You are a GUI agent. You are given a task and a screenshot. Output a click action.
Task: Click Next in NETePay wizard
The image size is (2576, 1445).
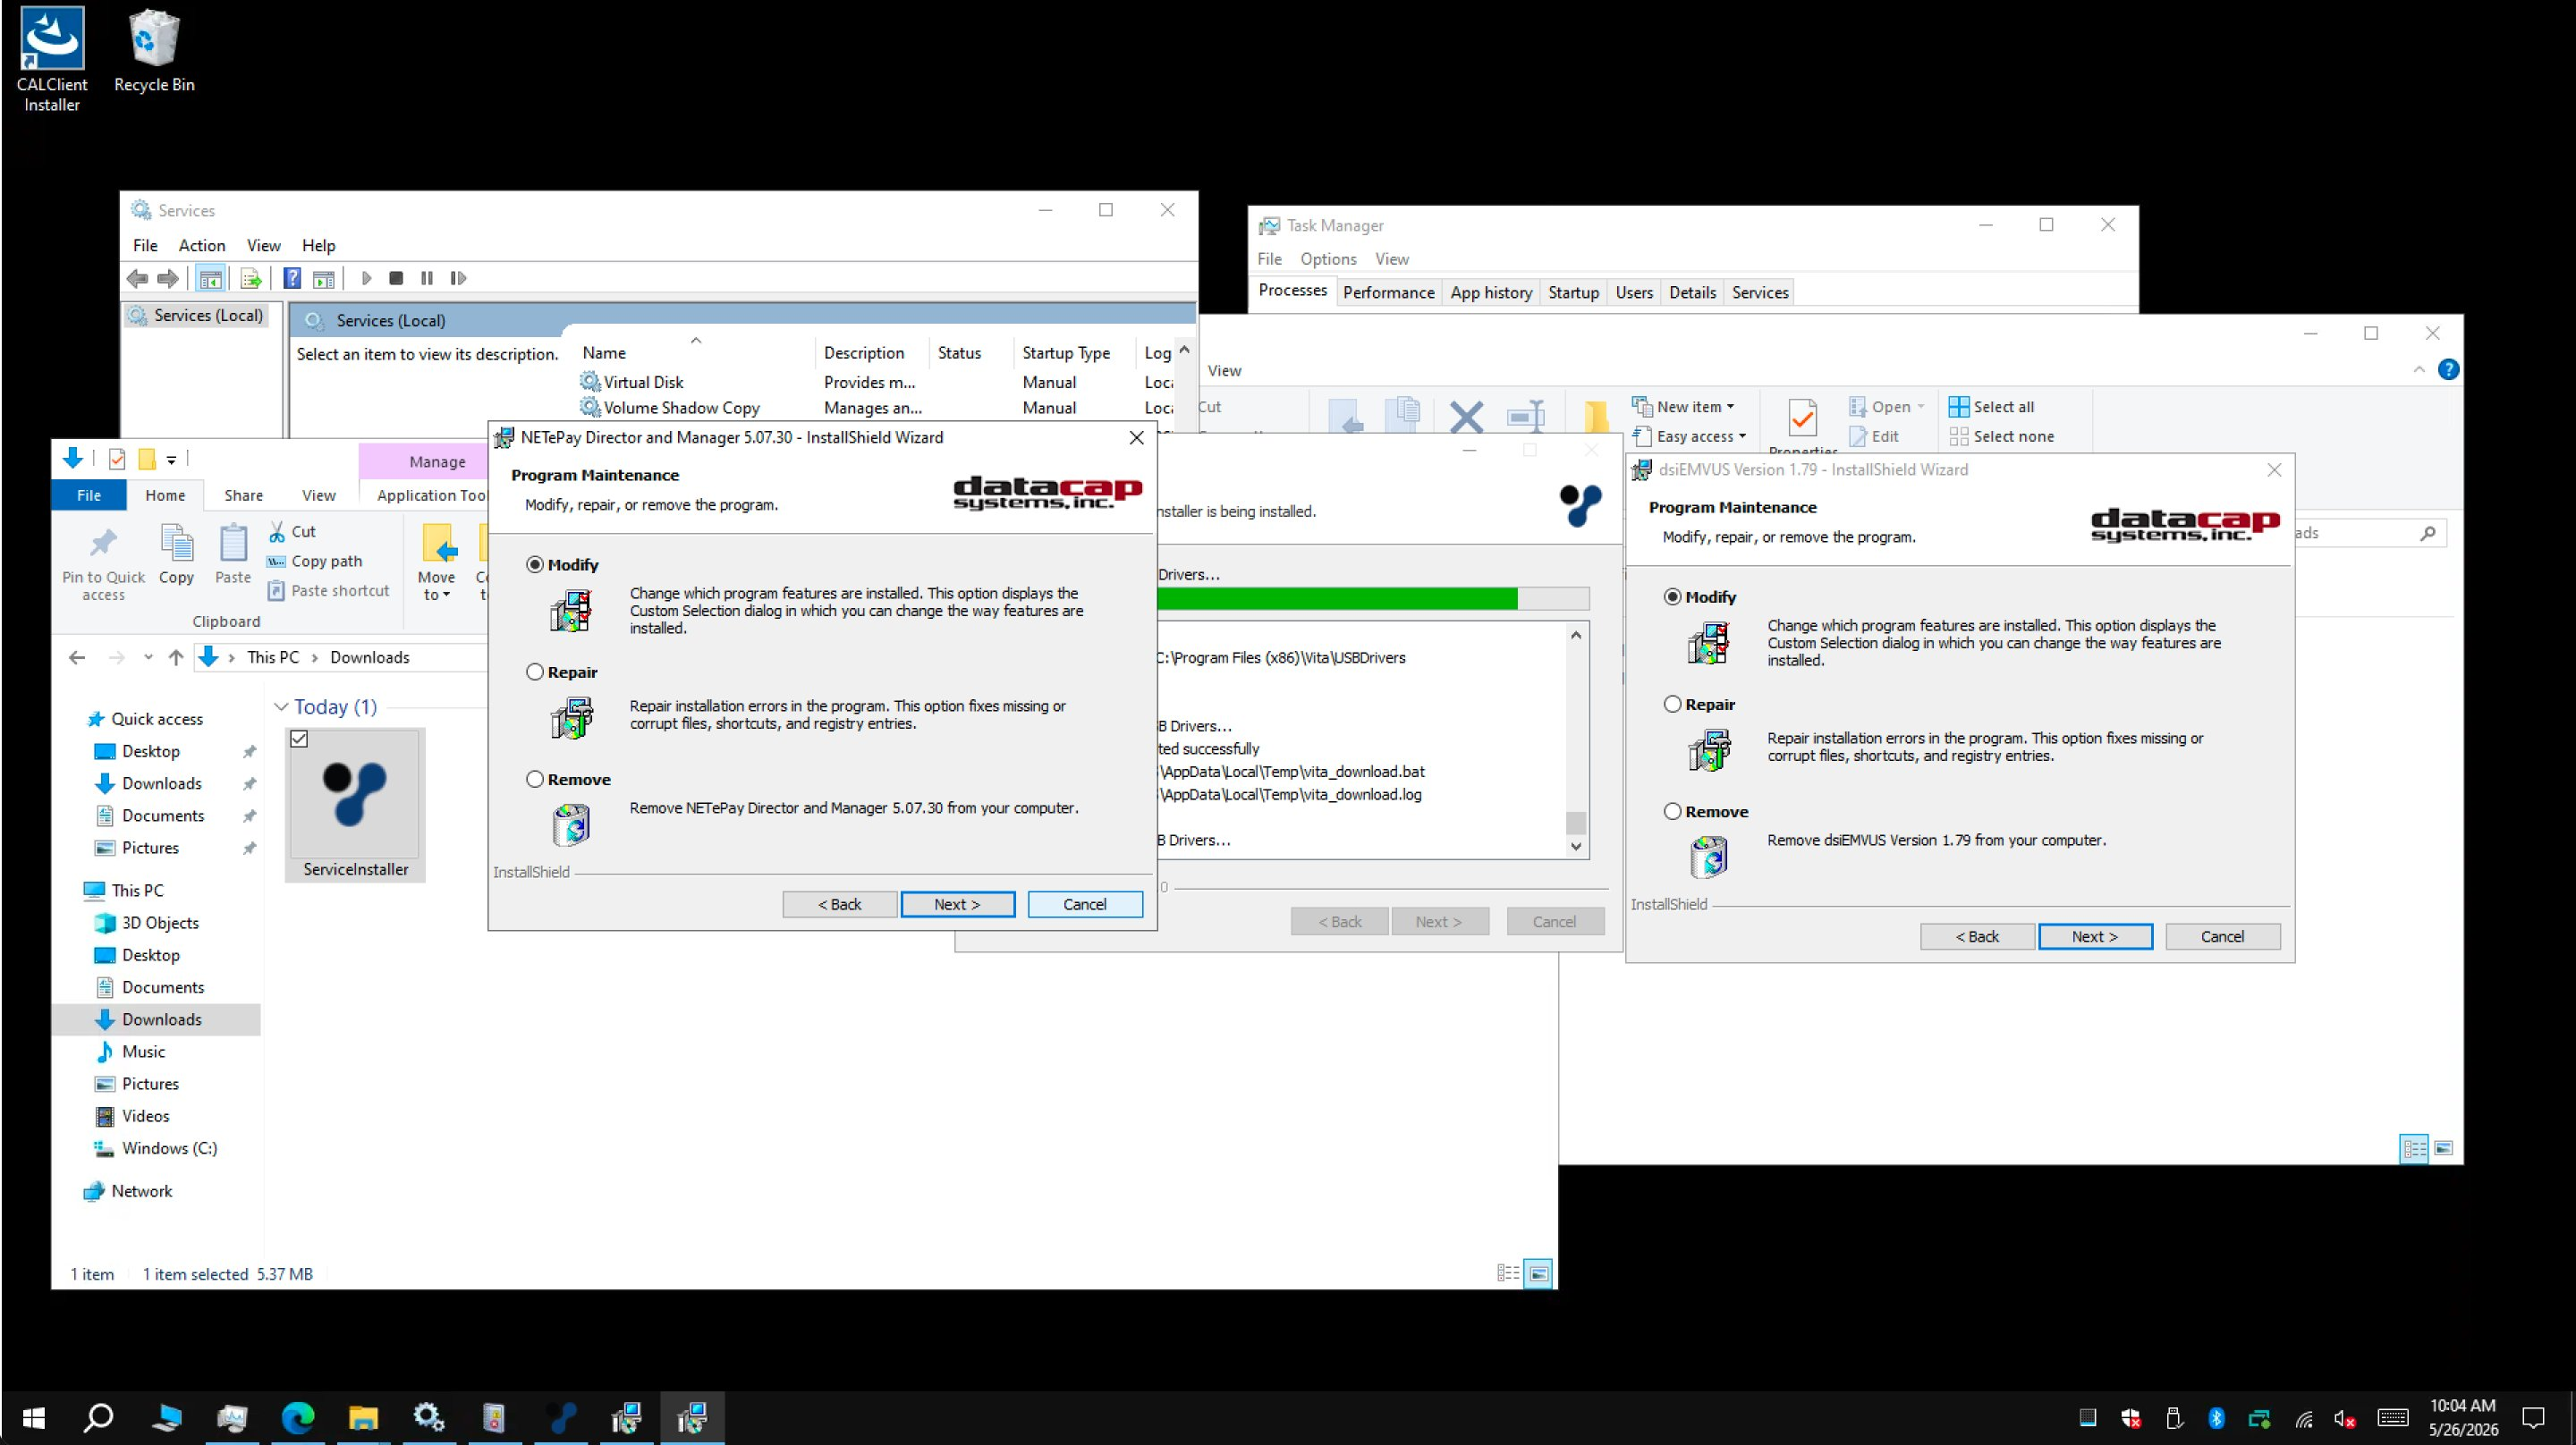pyautogui.click(x=957, y=904)
